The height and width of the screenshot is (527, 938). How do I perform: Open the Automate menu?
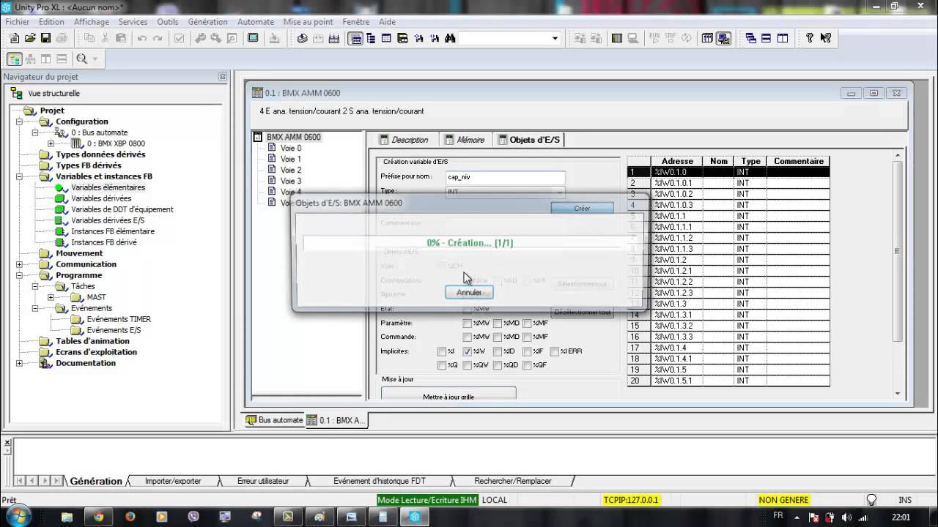(256, 22)
